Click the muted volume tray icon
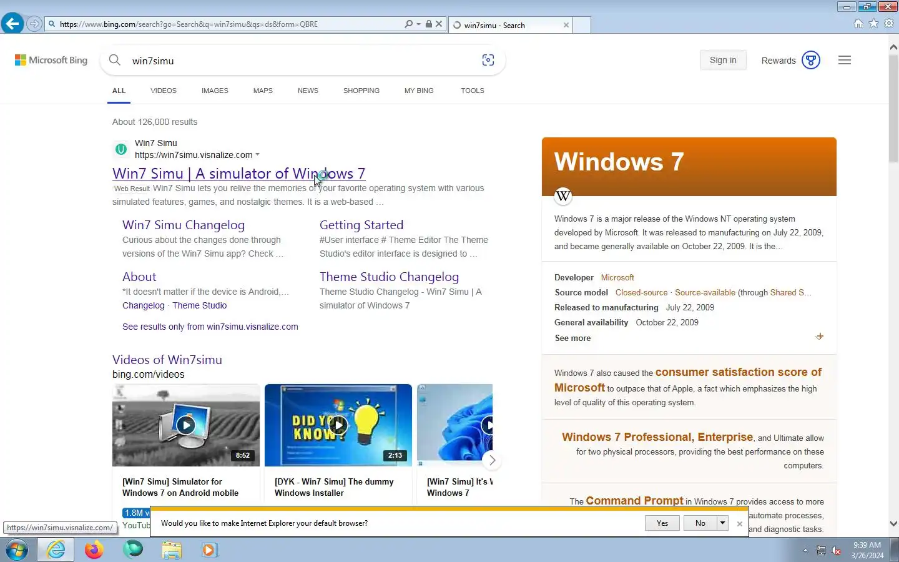Viewport: 899px width, 562px height. (x=837, y=551)
